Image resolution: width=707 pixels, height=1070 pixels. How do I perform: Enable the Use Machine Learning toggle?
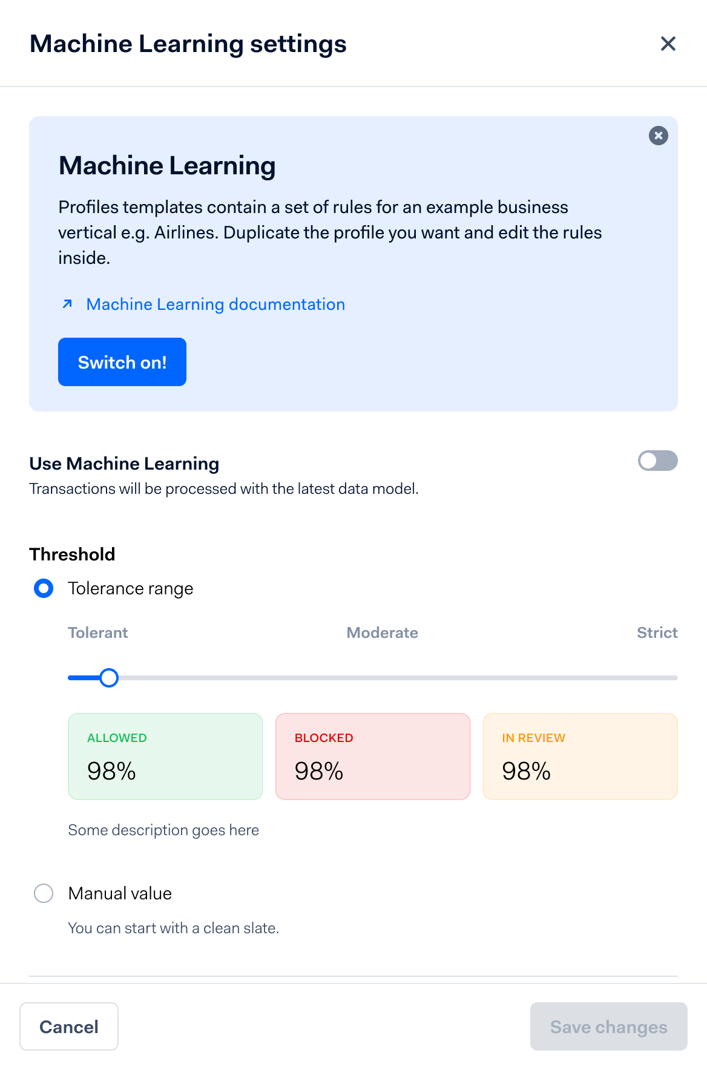click(x=658, y=461)
